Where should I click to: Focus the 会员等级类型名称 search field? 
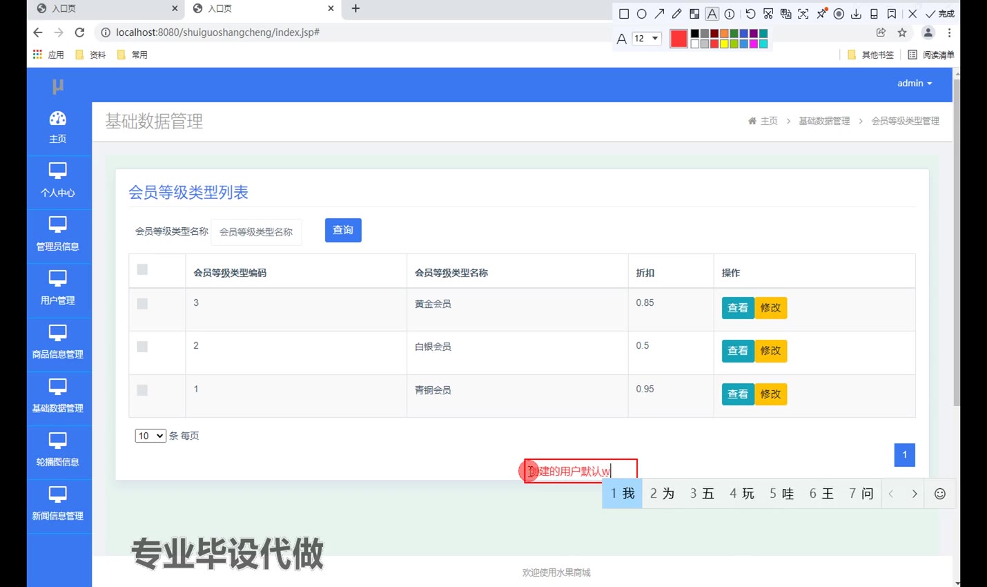pos(256,232)
